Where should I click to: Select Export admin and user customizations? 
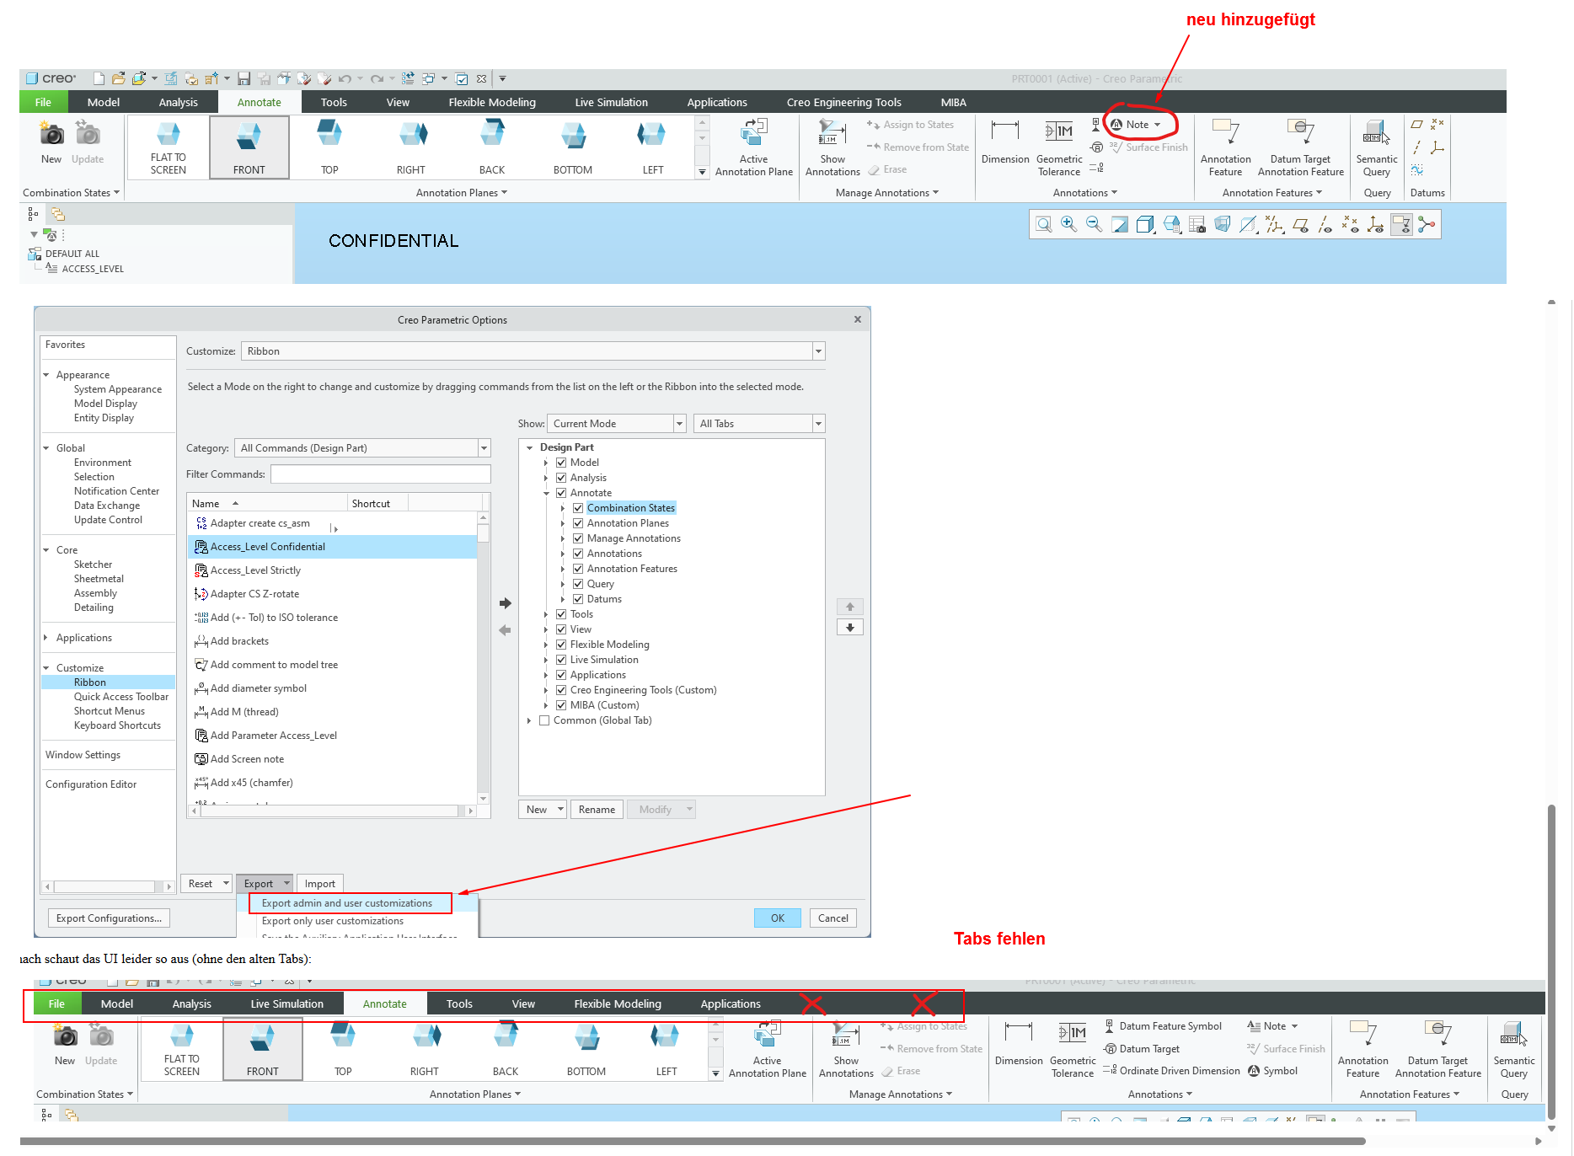coord(347,903)
